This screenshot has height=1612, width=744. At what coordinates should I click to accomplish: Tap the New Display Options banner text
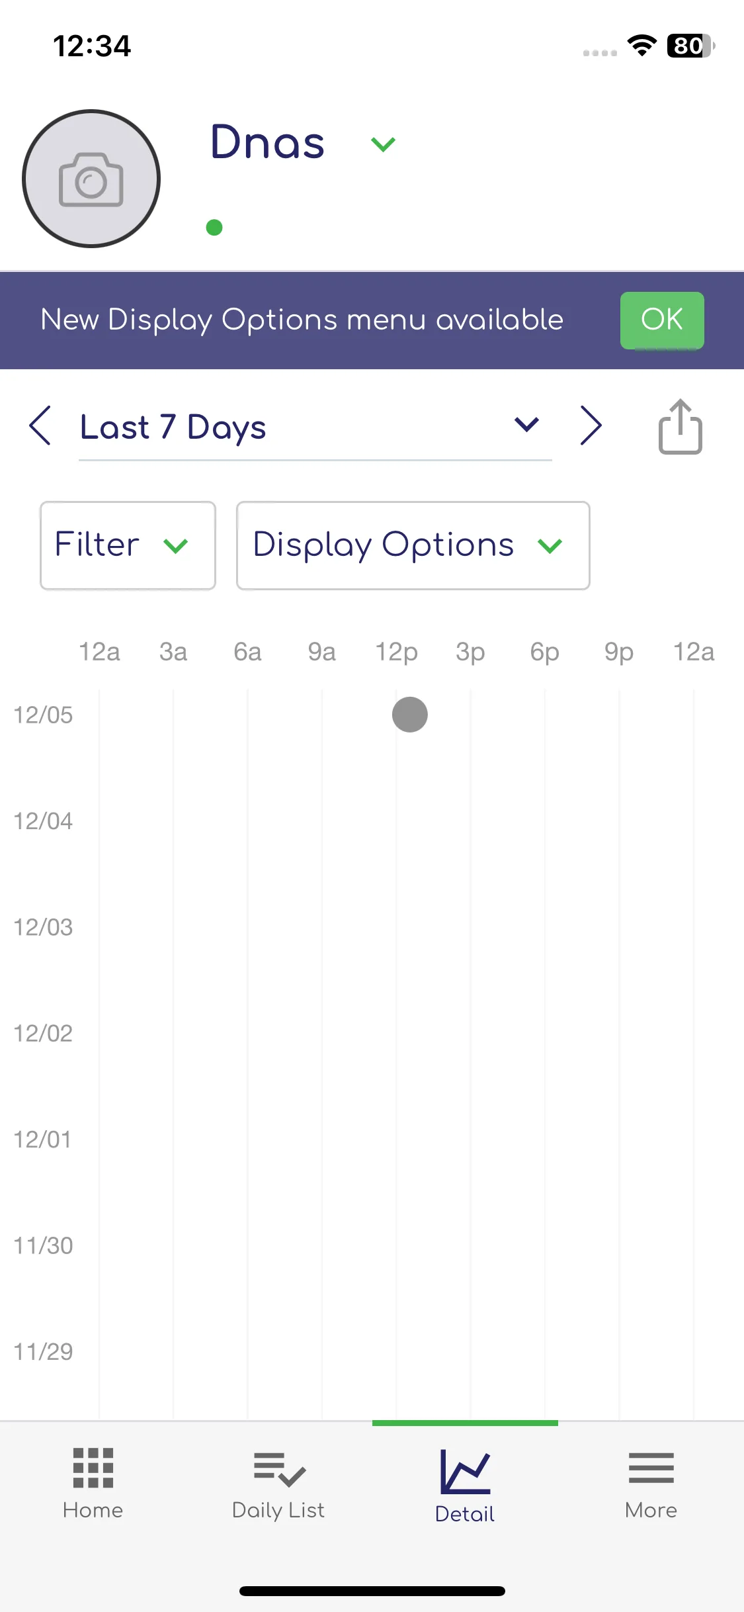pos(302,320)
